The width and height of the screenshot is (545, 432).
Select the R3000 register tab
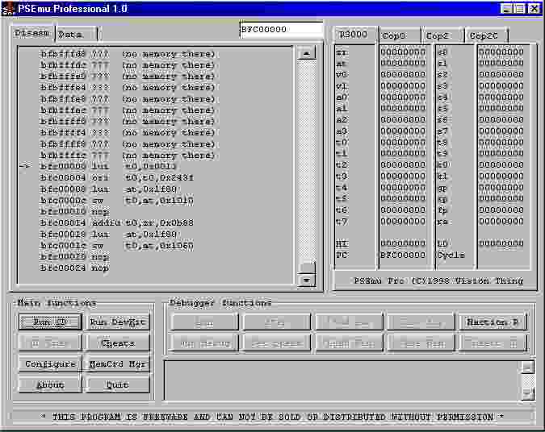pos(354,35)
